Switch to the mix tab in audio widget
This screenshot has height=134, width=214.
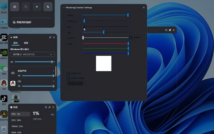pyautogui.click(x=15, y=43)
